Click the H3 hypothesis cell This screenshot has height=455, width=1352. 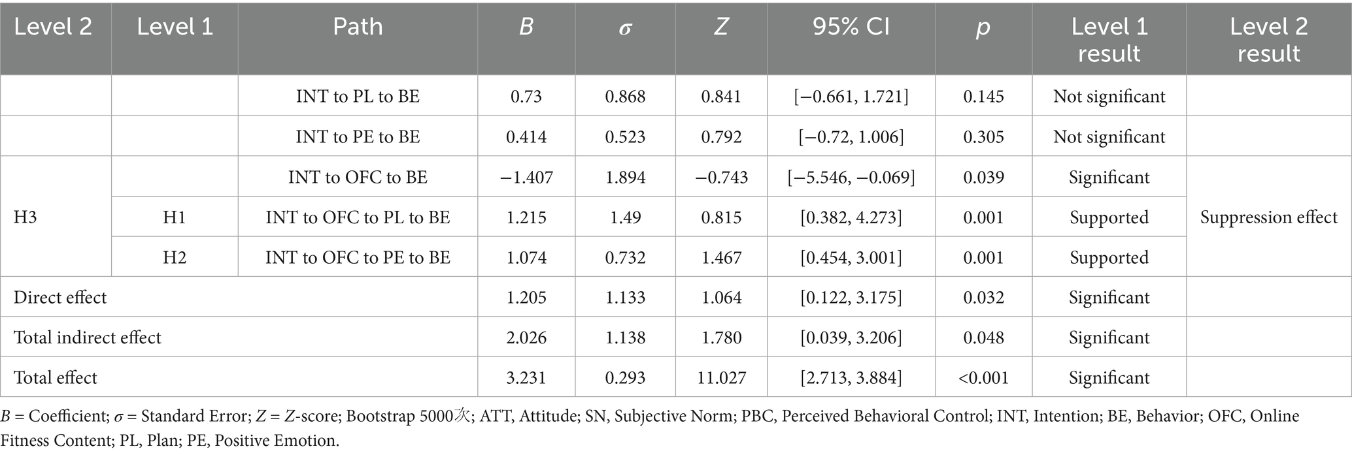pyautogui.click(x=25, y=217)
